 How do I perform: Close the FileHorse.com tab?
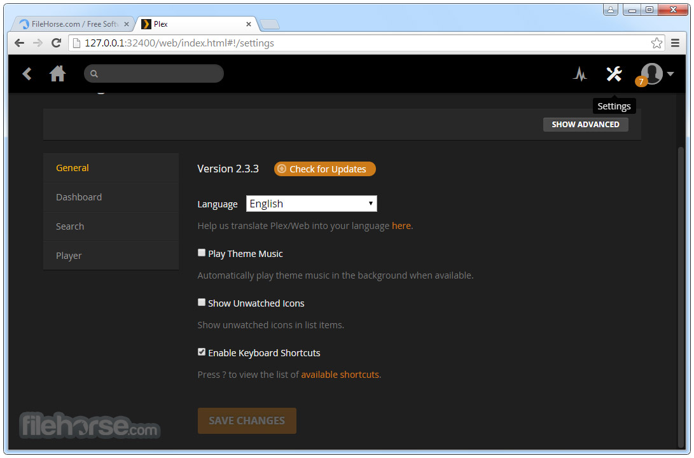126,24
